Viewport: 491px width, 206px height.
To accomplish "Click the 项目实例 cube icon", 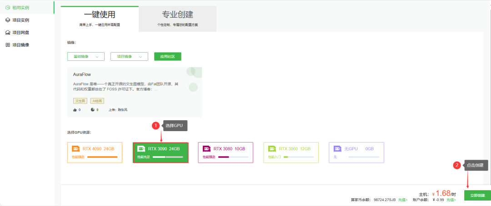I will pos(8,20).
